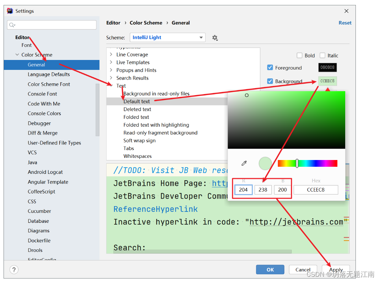Open Console Colors settings
The height and width of the screenshot is (281, 380).
pos(44,114)
